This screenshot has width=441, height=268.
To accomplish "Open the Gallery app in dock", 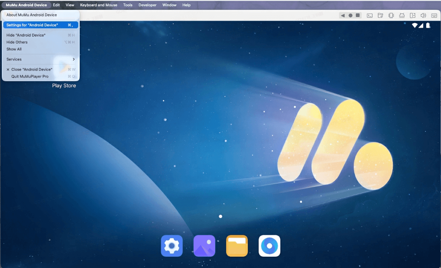I will 204,246.
